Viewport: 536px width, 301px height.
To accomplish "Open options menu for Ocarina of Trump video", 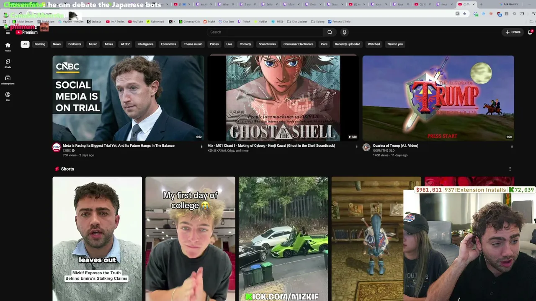I will [x=512, y=146].
